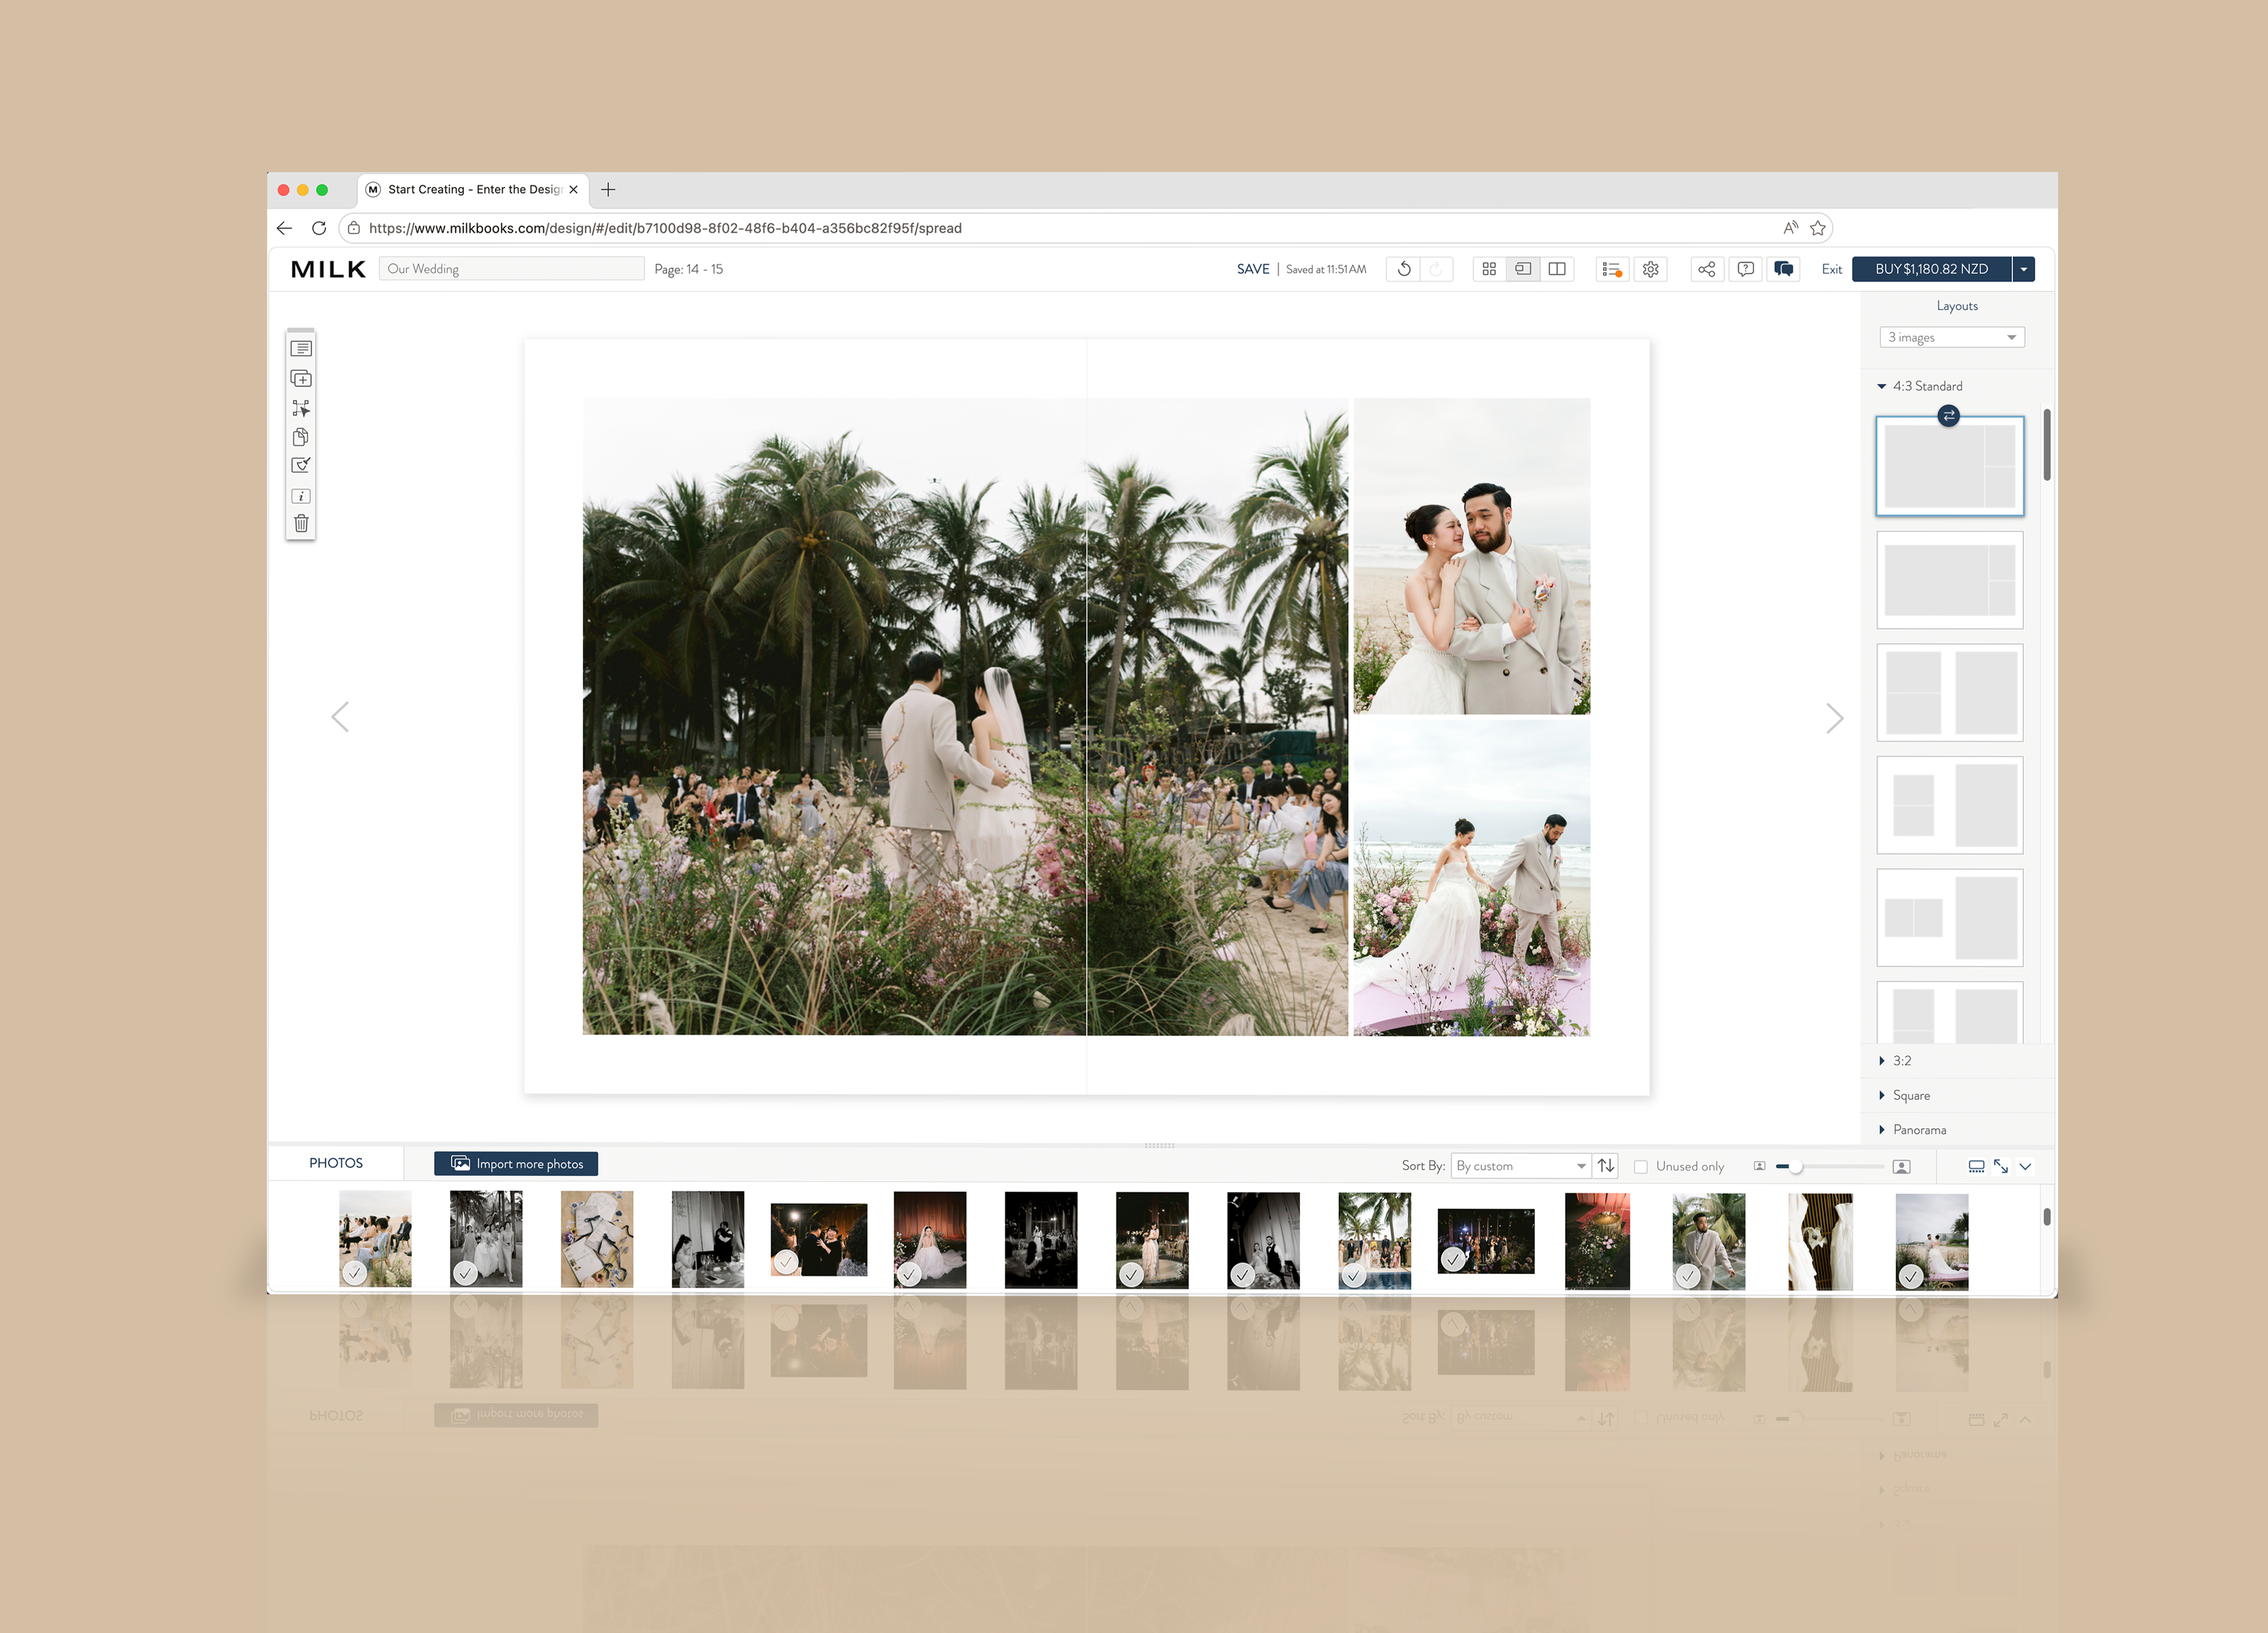Undo the last action

1404,269
